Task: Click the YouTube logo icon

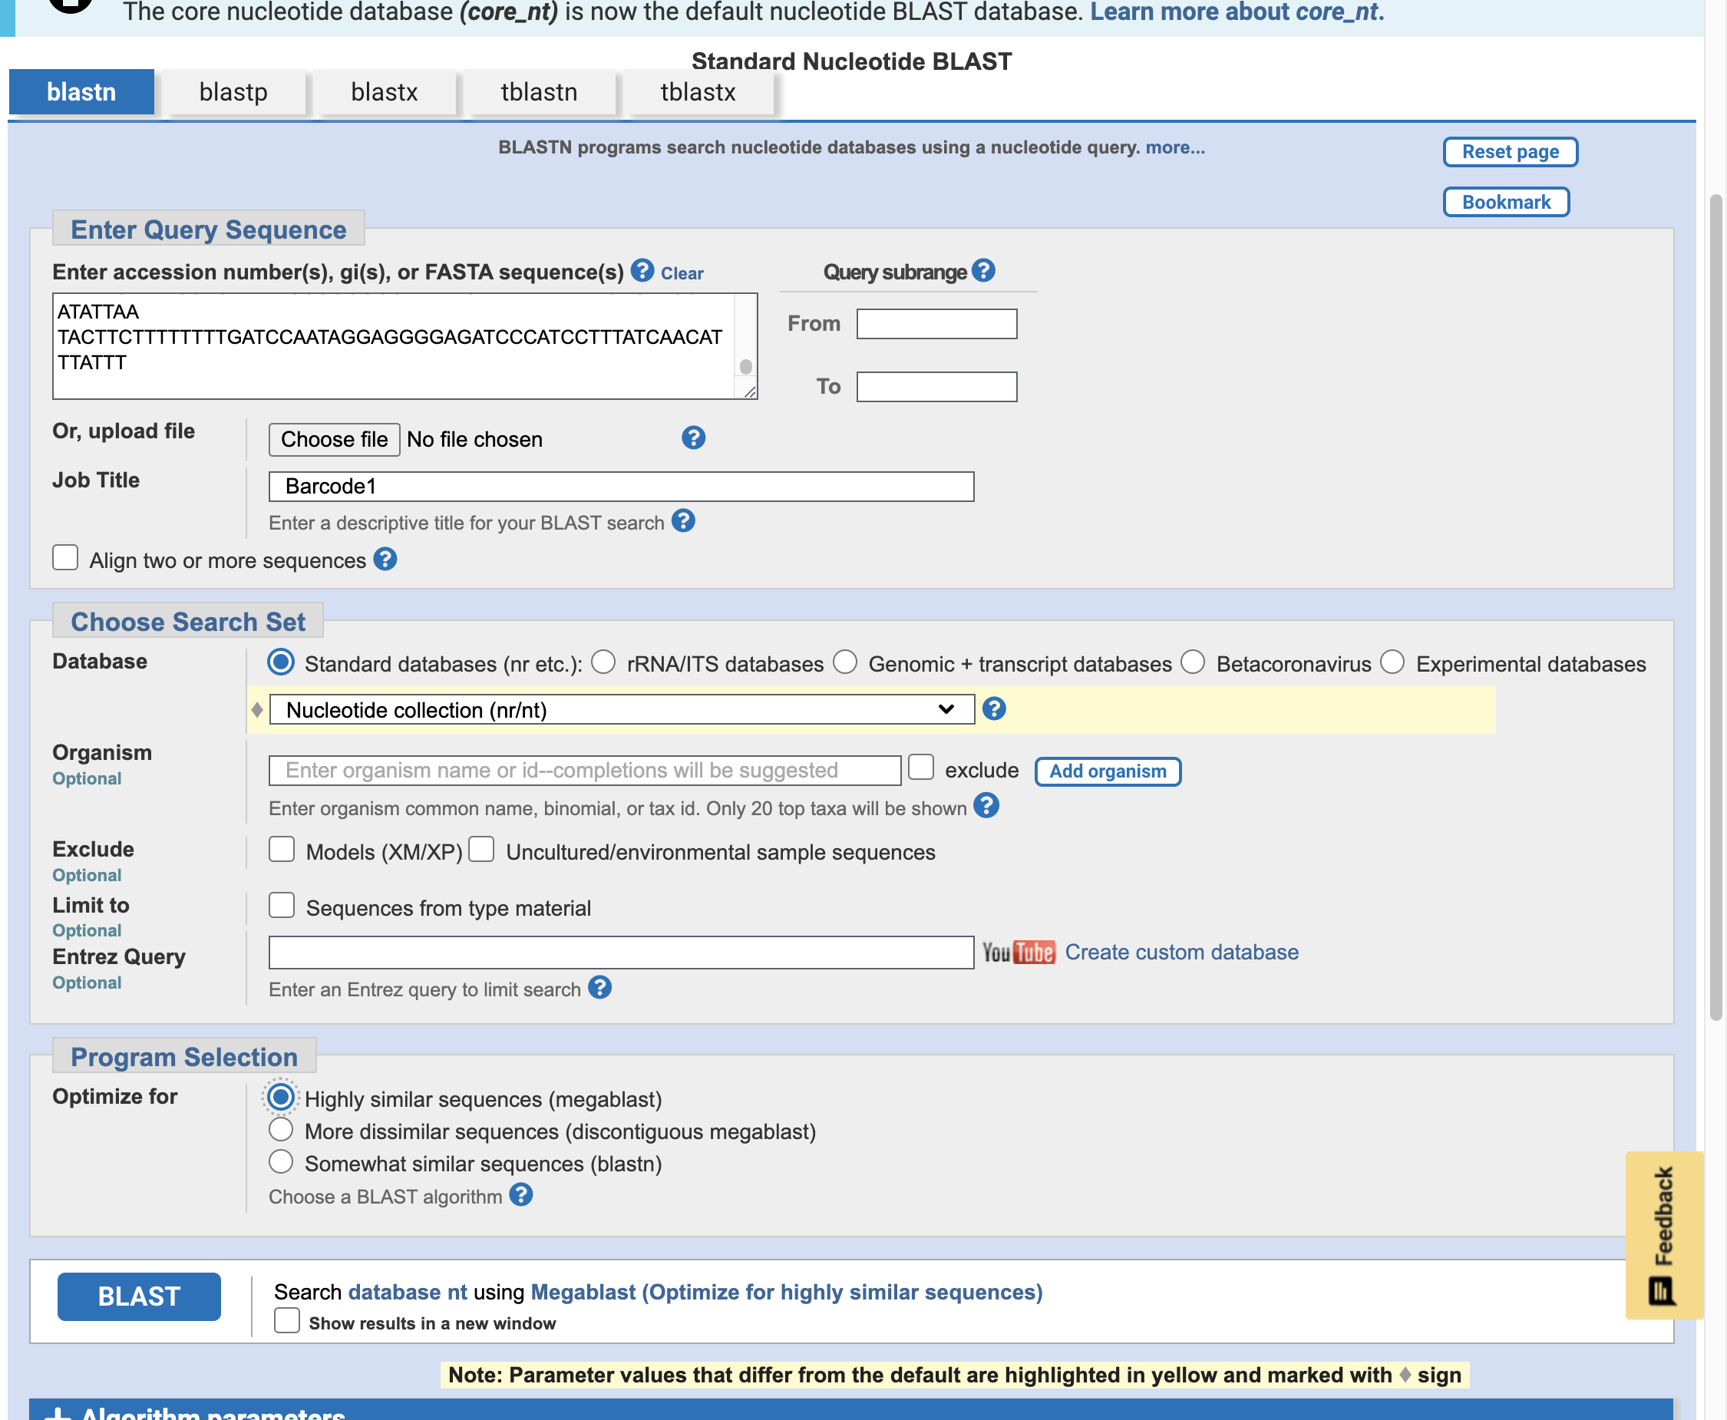Action: [1019, 952]
